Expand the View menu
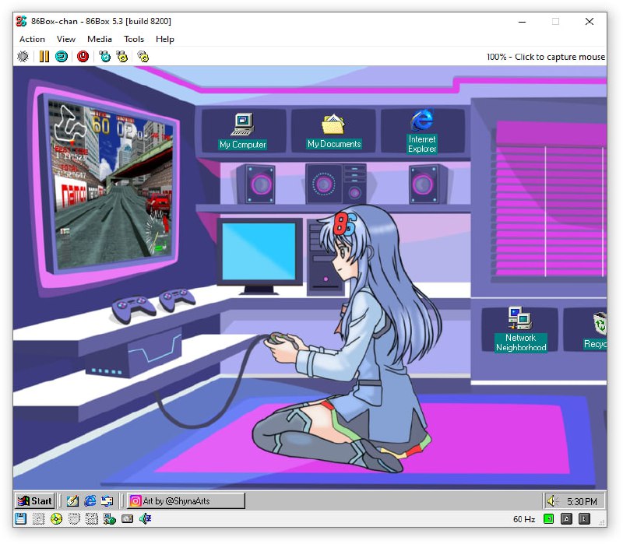The width and height of the screenshot is (623, 544). coord(66,39)
